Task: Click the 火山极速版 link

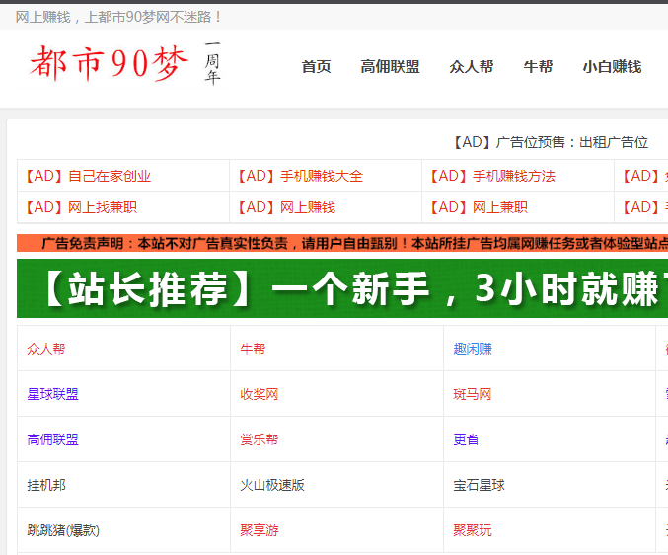Action: 272,485
